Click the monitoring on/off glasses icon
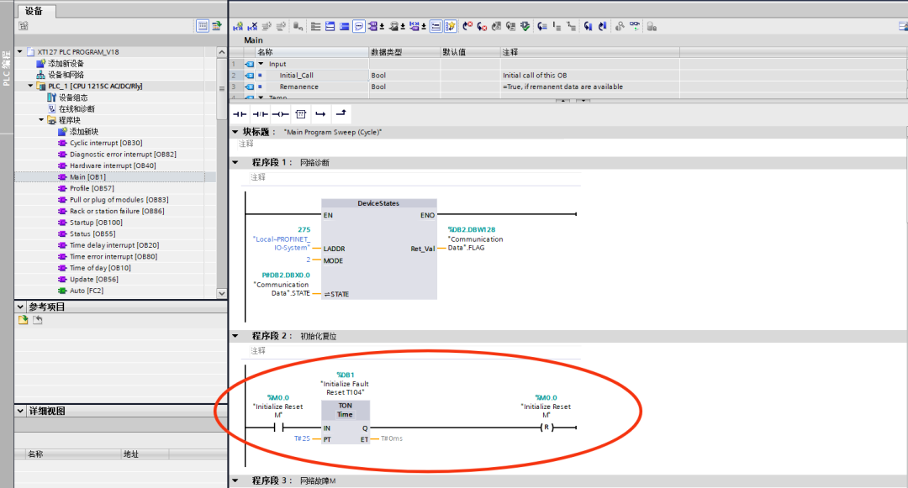Screen dimensions: 908x488 point(635,27)
